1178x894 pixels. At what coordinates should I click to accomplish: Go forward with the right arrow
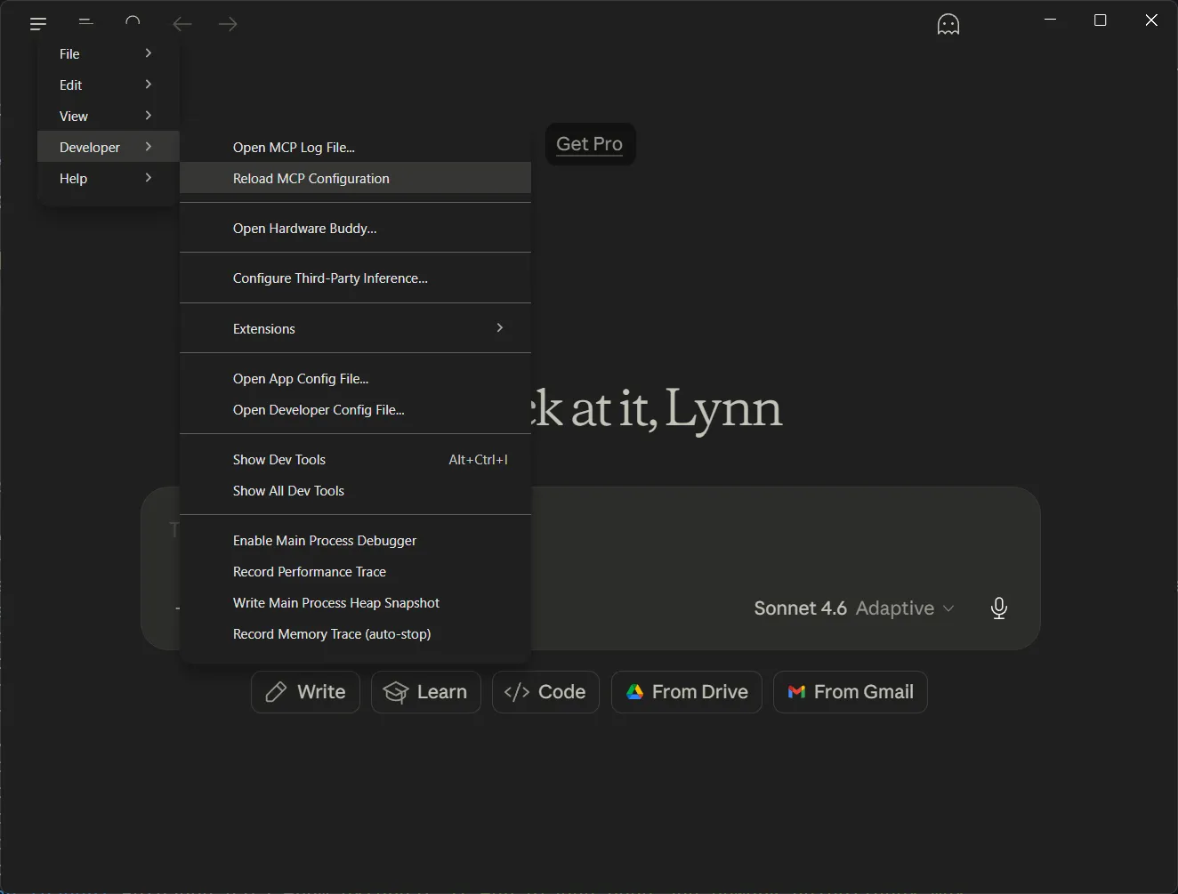(x=228, y=24)
